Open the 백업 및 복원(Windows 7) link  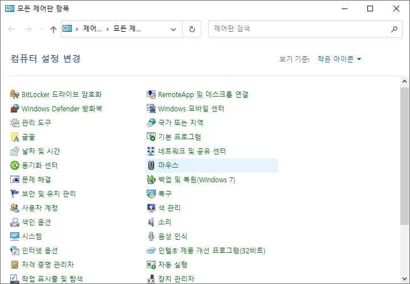(x=197, y=179)
